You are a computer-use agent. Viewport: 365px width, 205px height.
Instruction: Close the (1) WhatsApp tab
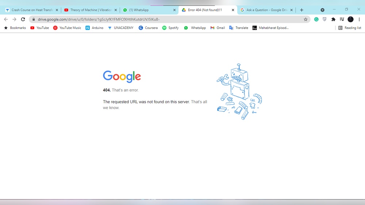[x=174, y=10]
